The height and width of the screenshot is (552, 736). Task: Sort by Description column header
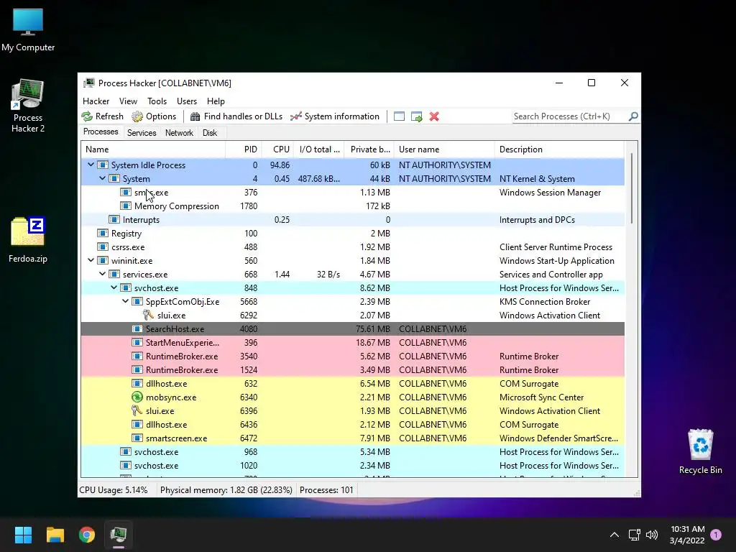(559, 149)
